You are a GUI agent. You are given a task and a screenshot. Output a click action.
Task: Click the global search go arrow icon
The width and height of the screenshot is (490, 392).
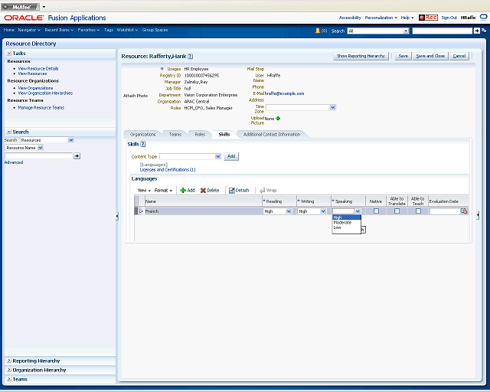476,31
